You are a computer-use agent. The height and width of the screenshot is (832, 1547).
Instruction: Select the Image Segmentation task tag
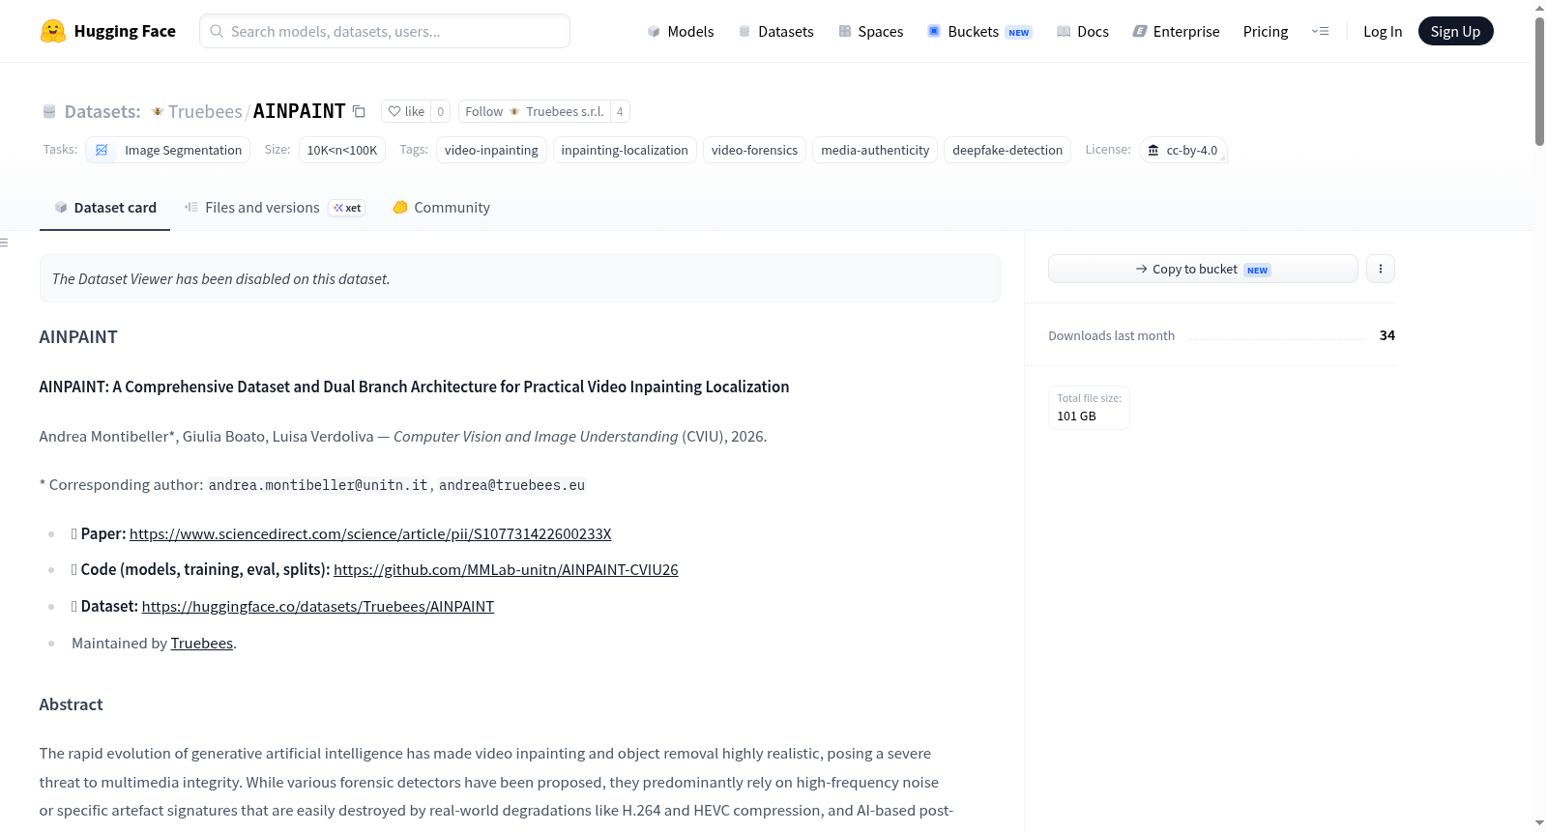click(168, 150)
